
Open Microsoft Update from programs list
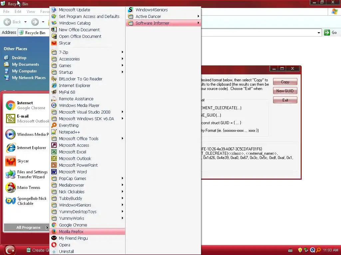point(87,10)
